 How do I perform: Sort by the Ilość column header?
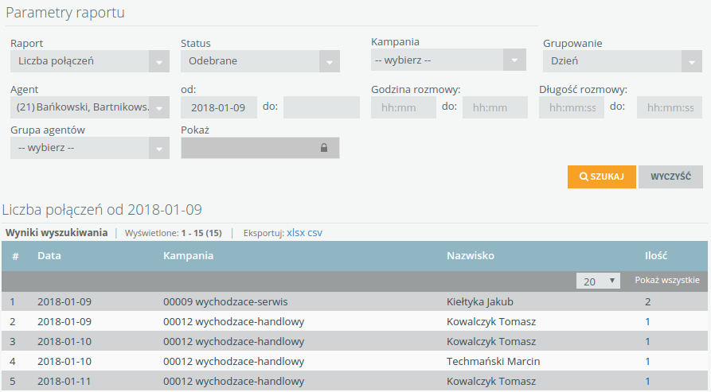click(x=656, y=256)
